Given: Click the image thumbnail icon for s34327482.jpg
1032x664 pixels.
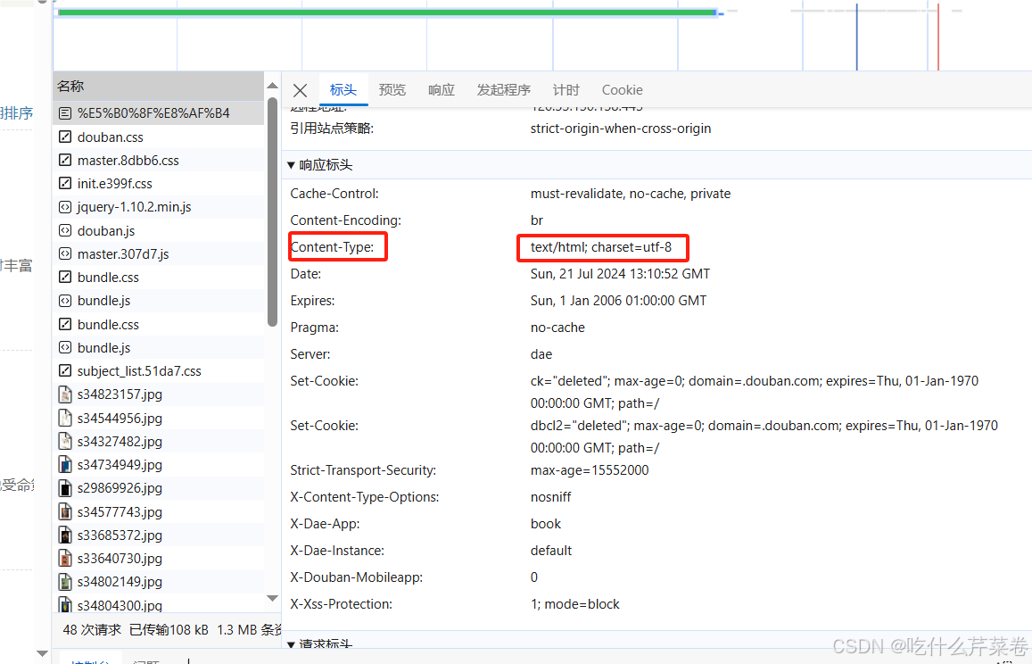Looking at the screenshot, I should [64, 442].
